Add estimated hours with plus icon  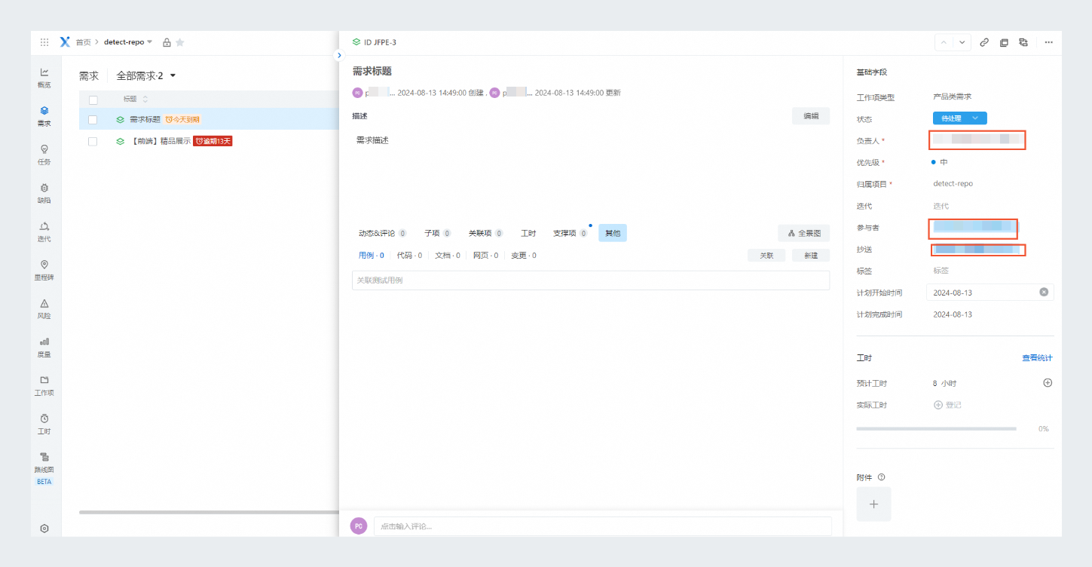pyautogui.click(x=1048, y=382)
